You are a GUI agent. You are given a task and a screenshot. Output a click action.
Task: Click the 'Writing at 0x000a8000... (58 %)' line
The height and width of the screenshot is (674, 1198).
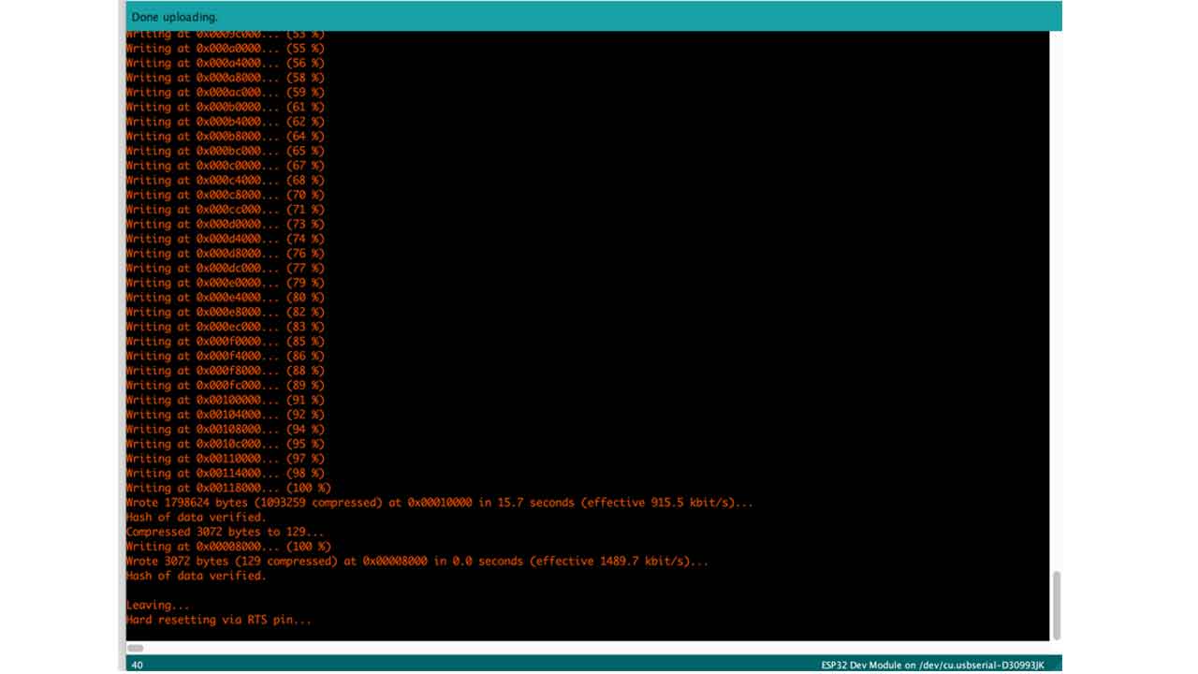[226, 78]
